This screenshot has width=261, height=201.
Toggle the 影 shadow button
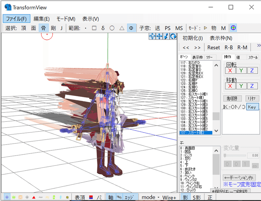pyautogui.click(x=185, y=197)
